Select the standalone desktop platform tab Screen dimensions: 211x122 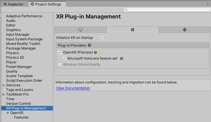80,30
